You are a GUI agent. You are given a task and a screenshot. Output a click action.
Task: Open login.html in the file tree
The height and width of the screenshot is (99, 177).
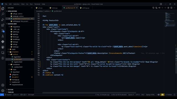(x=17, y=57)
